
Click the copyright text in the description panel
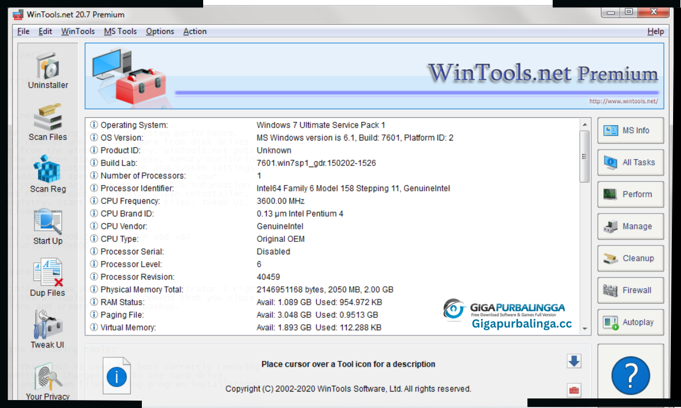point(348,389)
